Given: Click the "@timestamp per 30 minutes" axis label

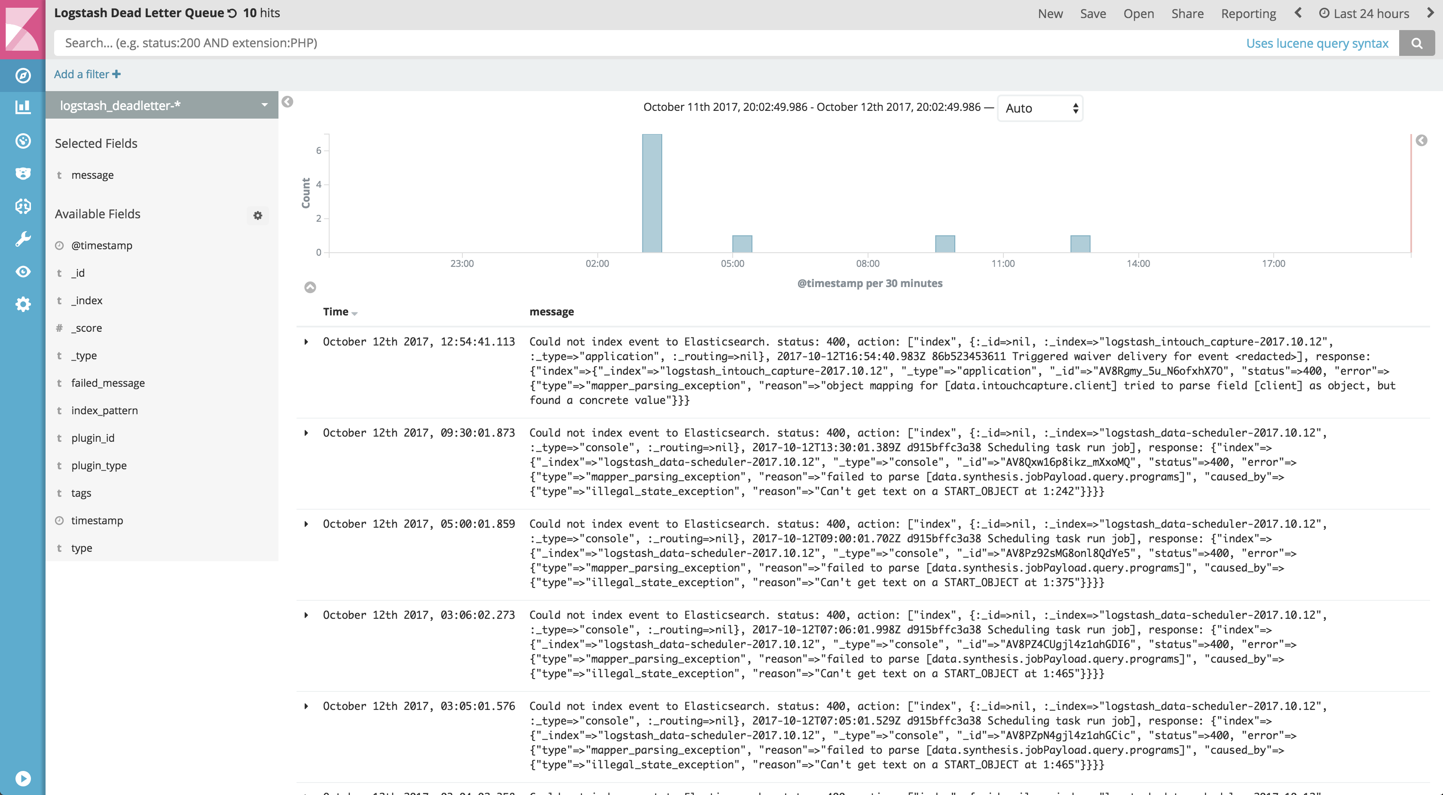Looking at the screenshot, I should tap(870, 284).
